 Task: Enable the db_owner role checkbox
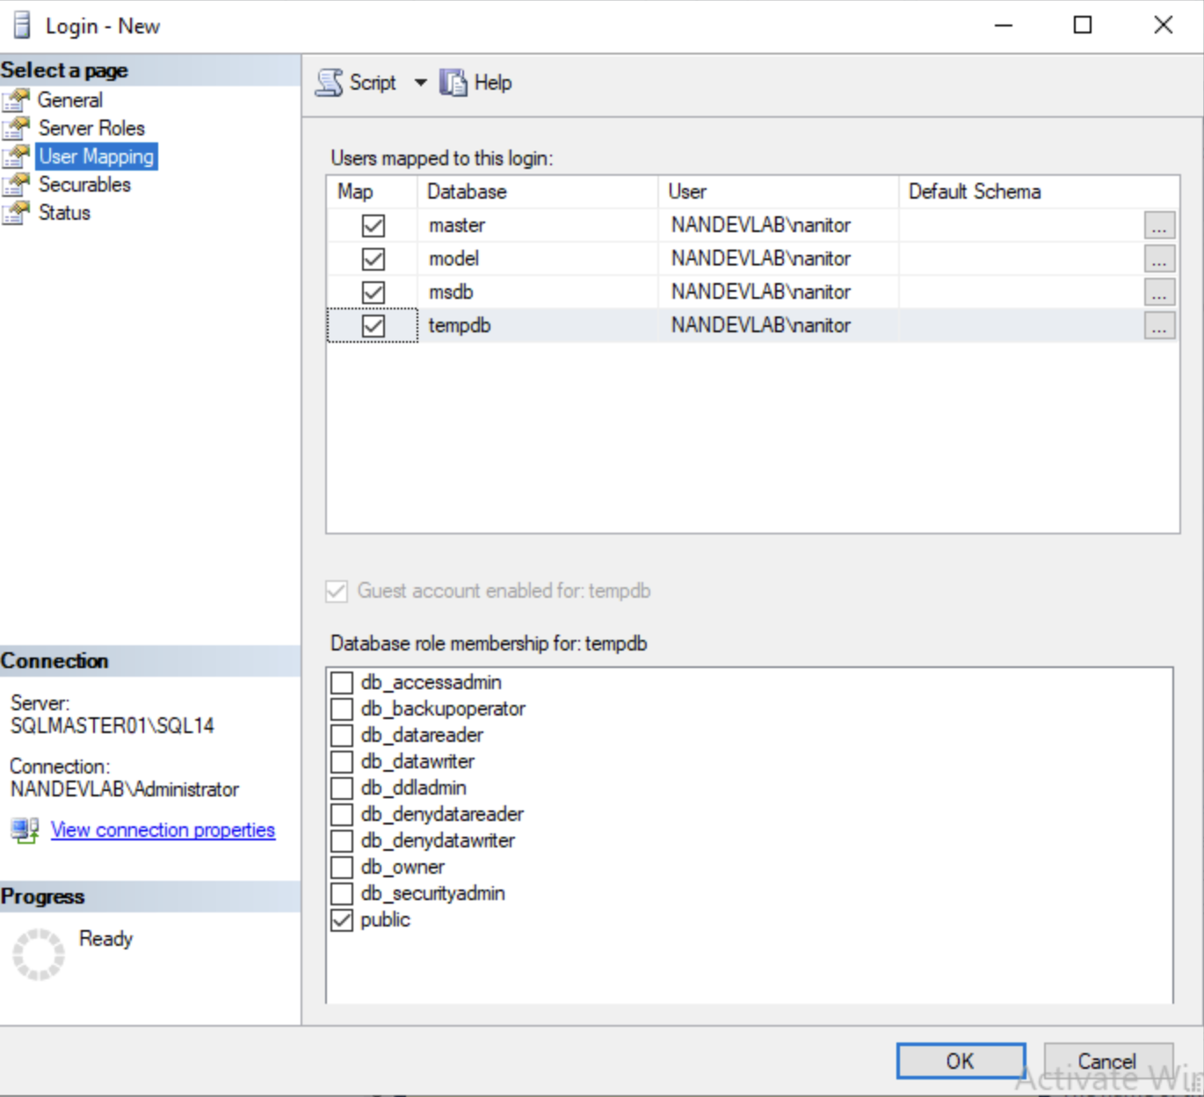pos(342,868)
